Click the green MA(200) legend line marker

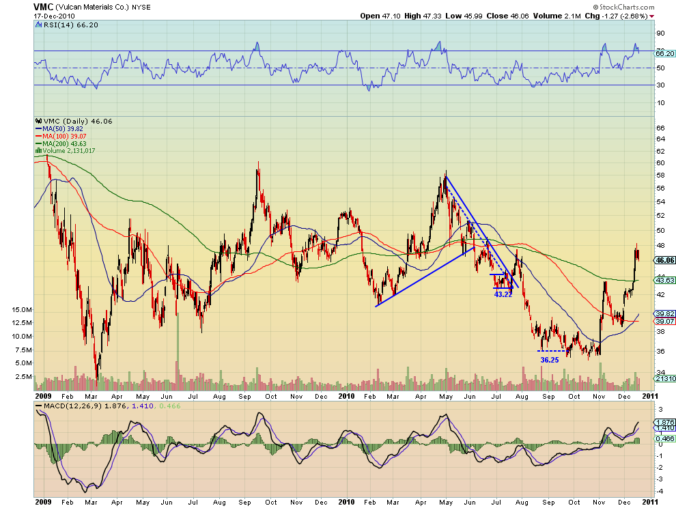38,143
